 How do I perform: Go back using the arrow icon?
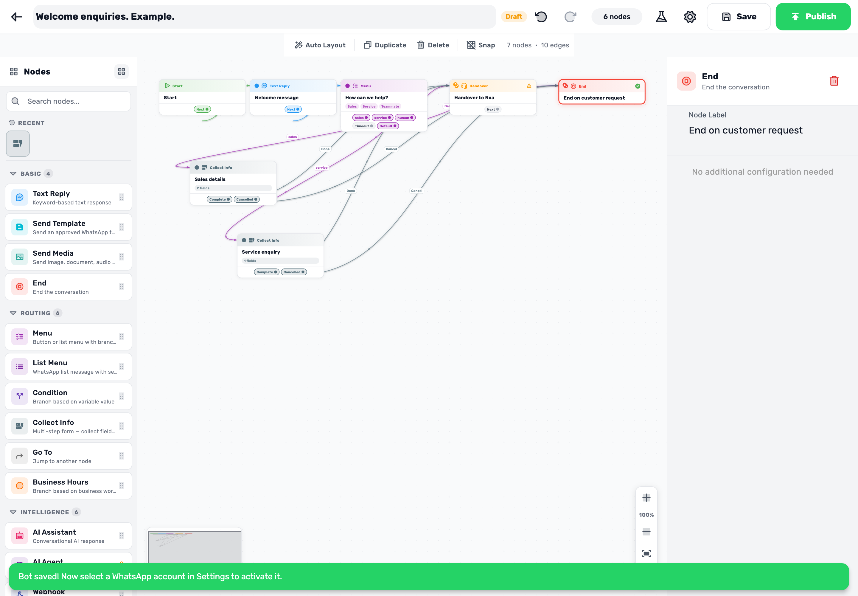pos(16,16)
